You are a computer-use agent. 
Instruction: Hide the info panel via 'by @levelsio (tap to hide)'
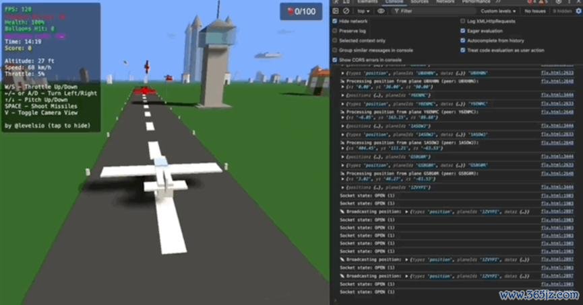tap(48, 126)
